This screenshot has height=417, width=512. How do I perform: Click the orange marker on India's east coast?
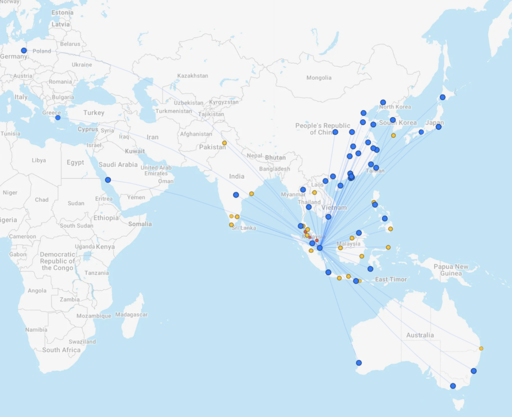pyautogui.click(x=251, y=194)
